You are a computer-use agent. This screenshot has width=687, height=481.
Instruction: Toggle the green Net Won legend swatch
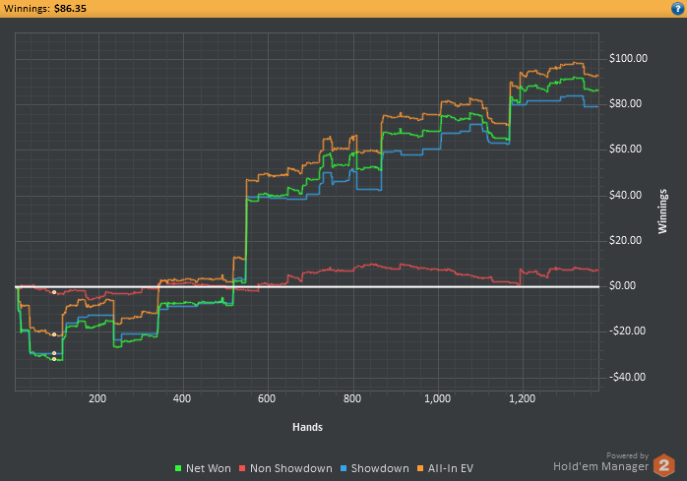click(178, 468)
